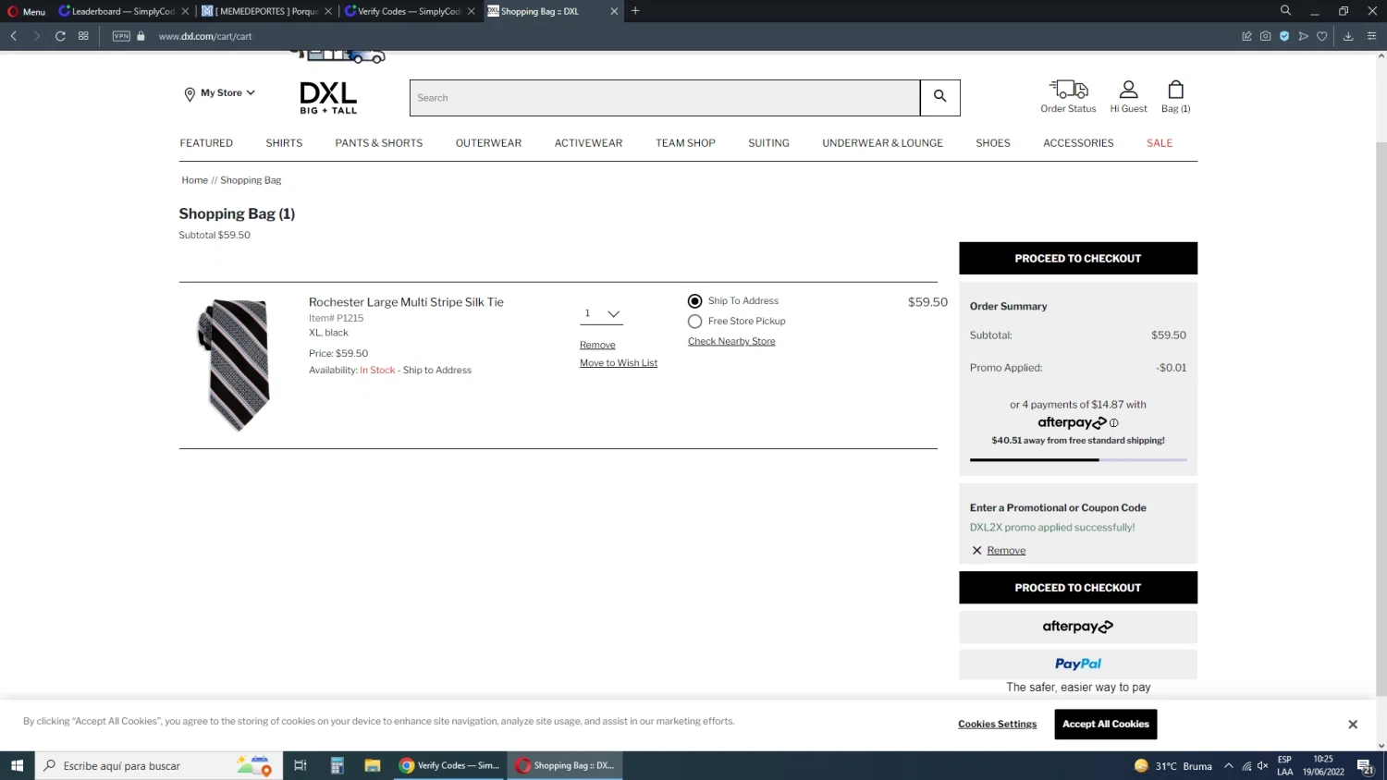This screenshot has height=780, width=1387.
Task: Click the Search input field
Action: [665, 97]
